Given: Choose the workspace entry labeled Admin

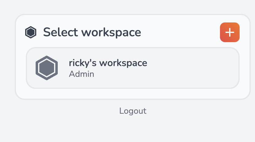Looking at the screenshot, I should (x=132, y=68).
